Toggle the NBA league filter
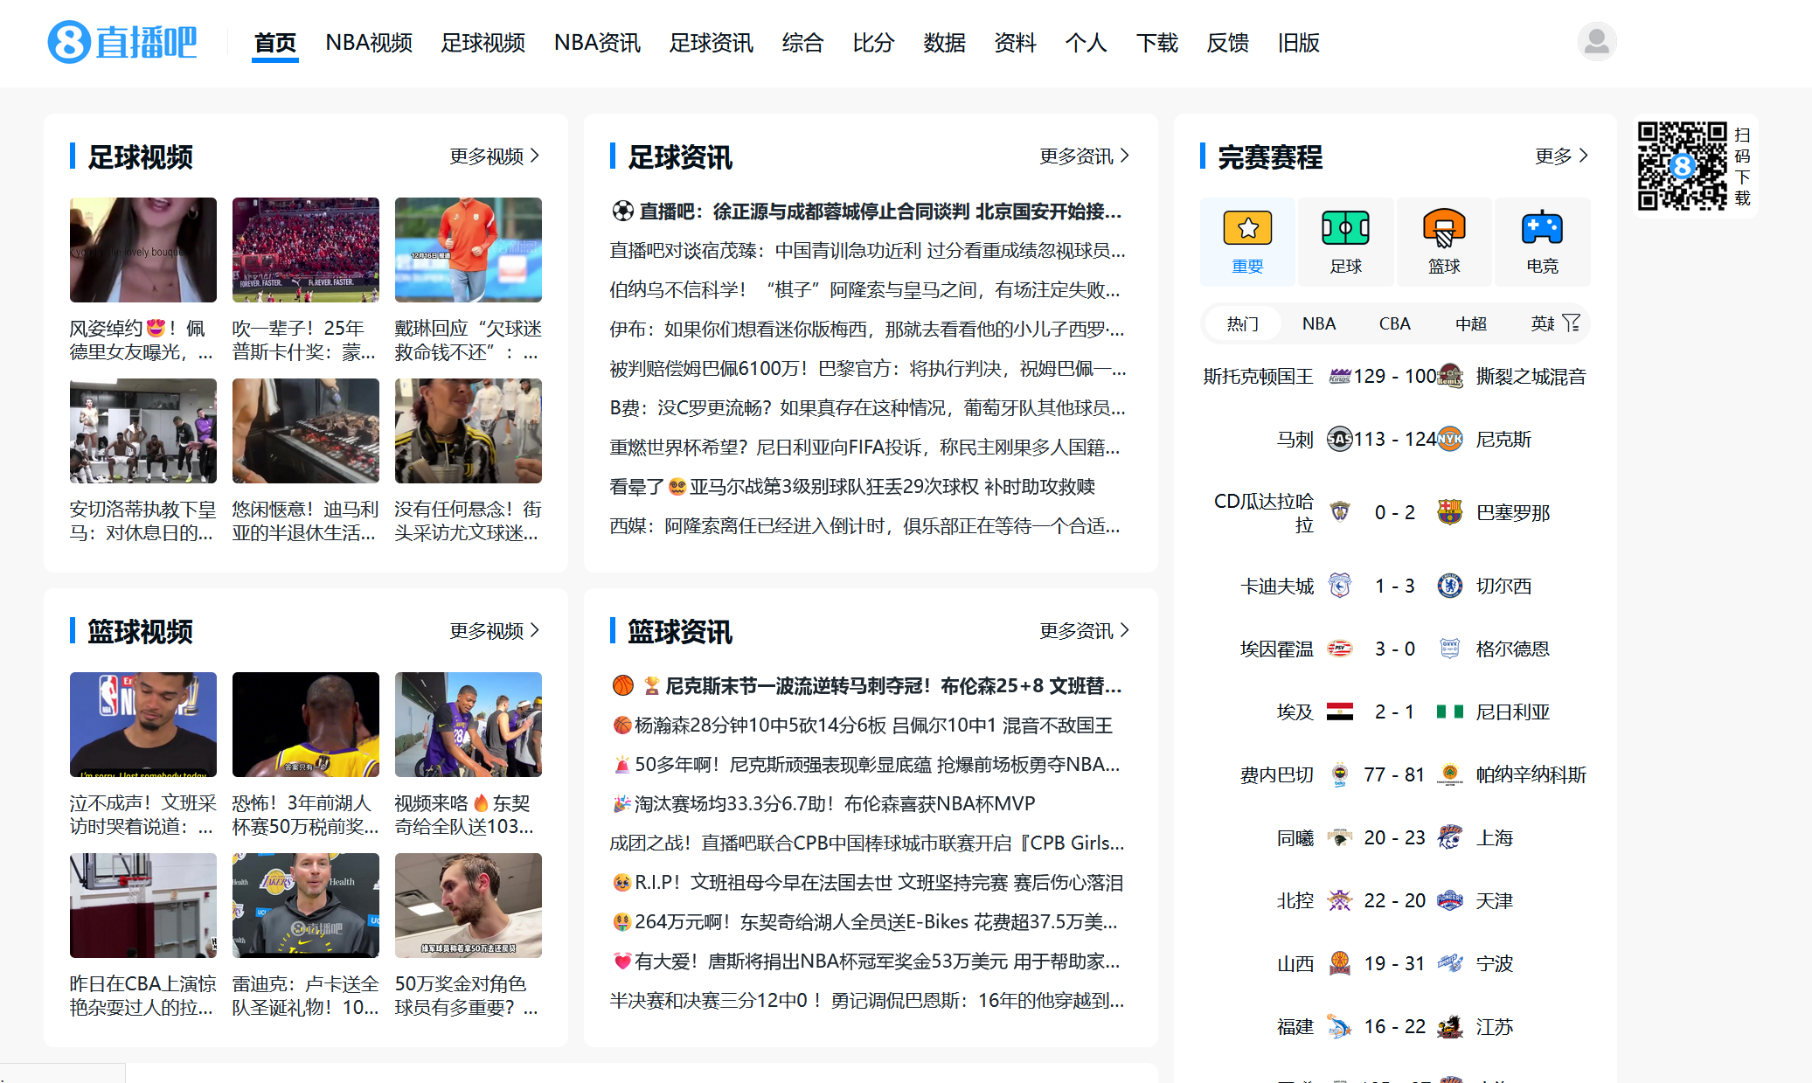Viewport: 1812px width, 1083px height. pos(1318,324)
